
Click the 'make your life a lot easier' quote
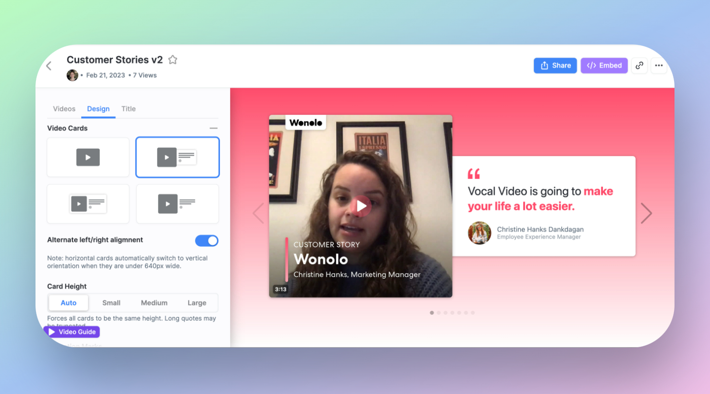tap(540, 198)
